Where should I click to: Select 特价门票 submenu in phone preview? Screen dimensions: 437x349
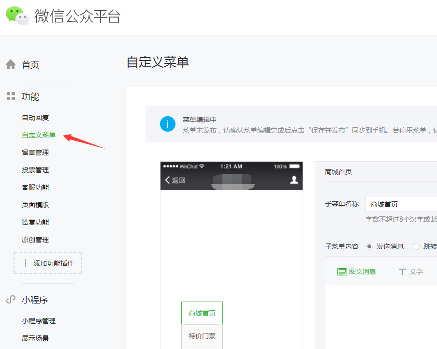(x=202, y=336)
